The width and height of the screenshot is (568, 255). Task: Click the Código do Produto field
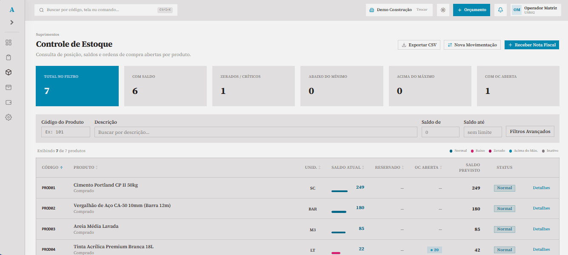point(66,132)
